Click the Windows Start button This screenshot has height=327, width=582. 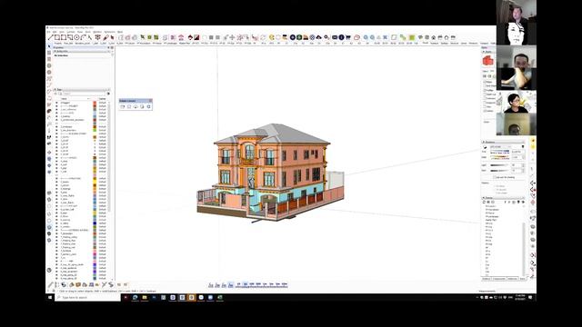pyautogui.click(x=50, y=297)
